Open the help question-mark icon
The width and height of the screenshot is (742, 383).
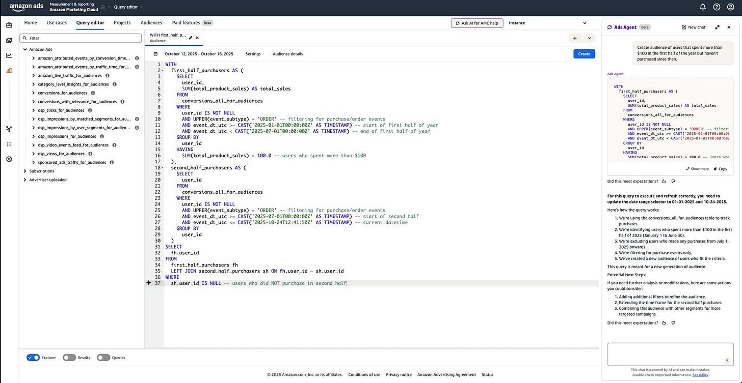pos(717,7)
